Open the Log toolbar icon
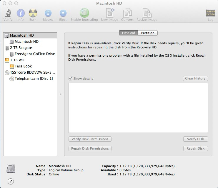 pyautogui.click(x=210, y=13)
